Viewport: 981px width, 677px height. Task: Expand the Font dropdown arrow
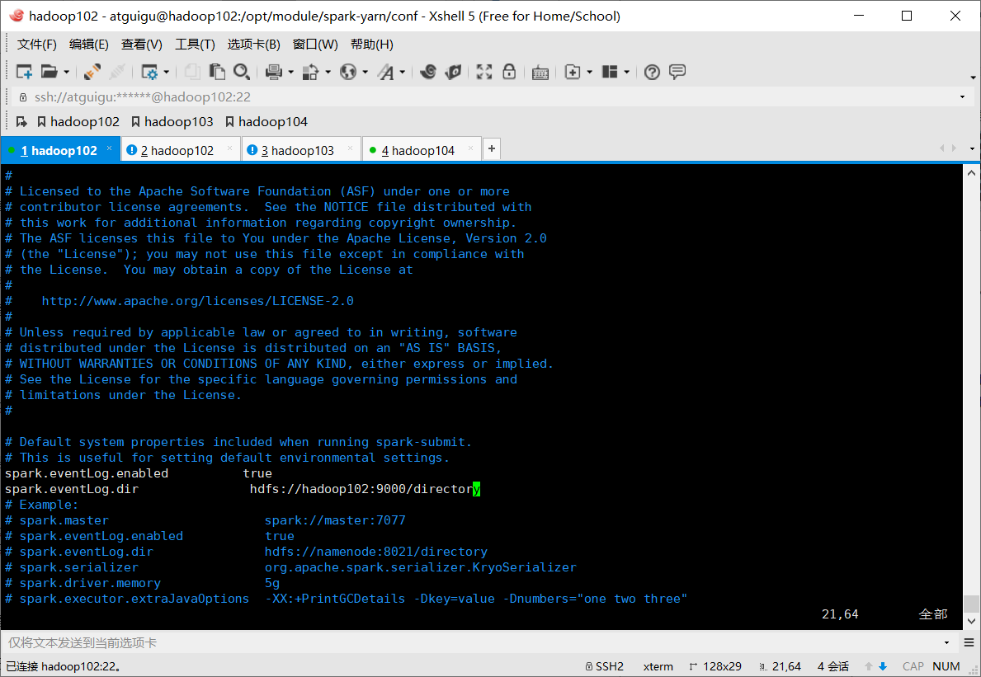point(403,73)
